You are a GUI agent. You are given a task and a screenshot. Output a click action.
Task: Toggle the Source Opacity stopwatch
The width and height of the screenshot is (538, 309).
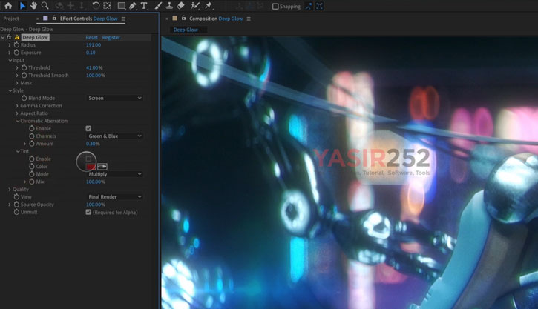16,205
